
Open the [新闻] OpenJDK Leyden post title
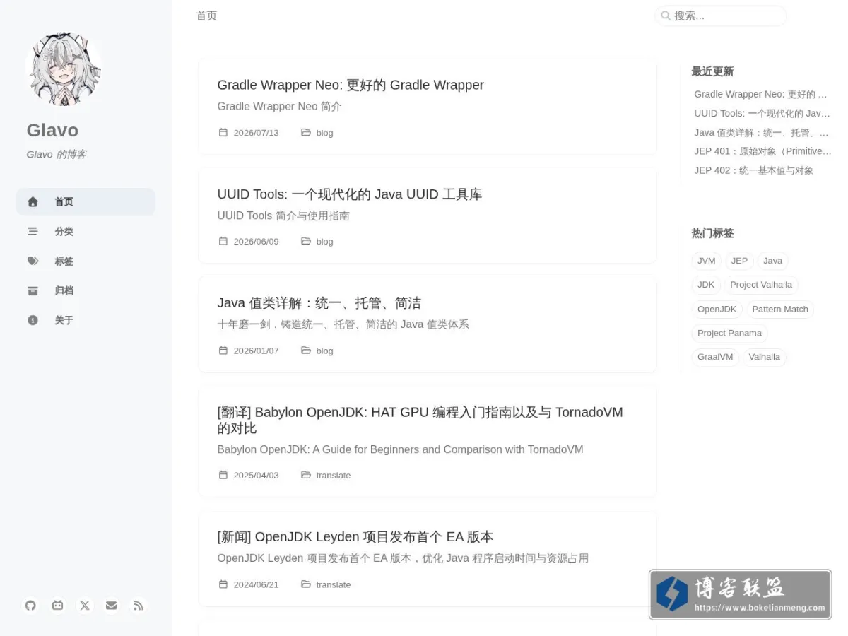(x=355, y=537)
